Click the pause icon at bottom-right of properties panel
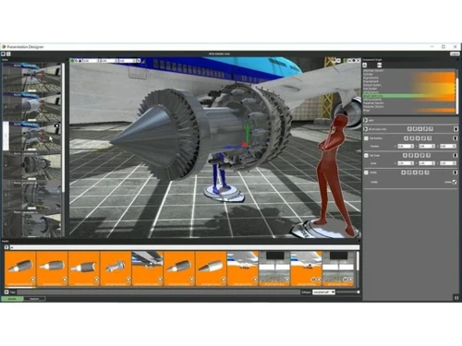 456,297
